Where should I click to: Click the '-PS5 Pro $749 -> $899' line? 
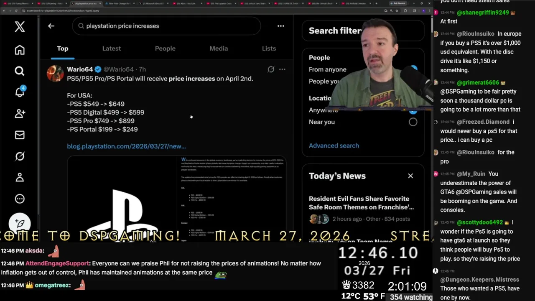pos(101,121)
